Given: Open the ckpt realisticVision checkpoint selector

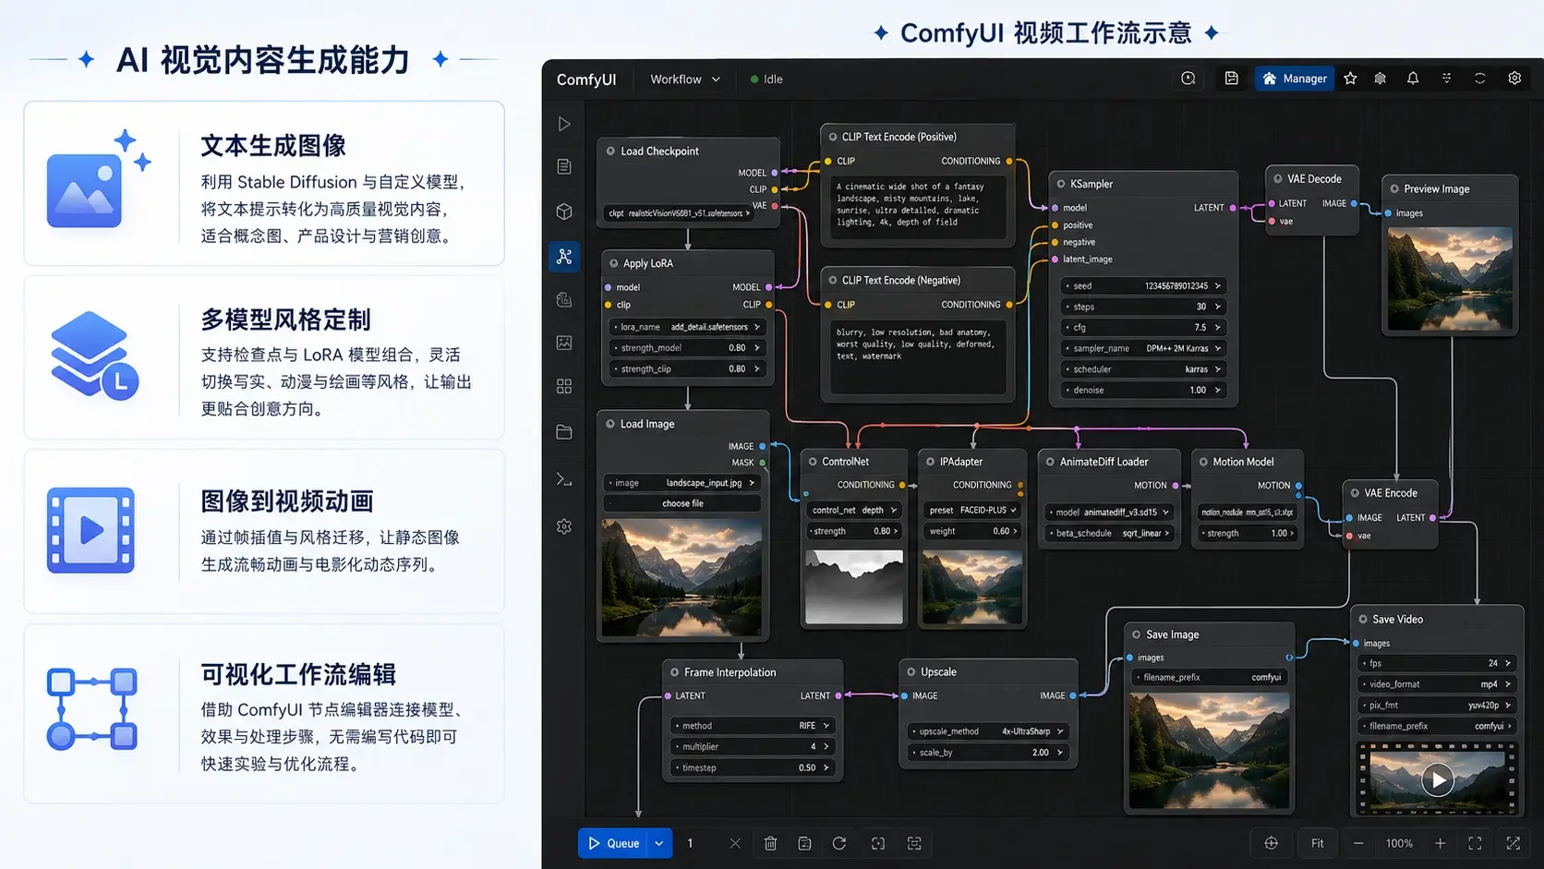Looking at the screenshot, I should click(x=680, y=213).
